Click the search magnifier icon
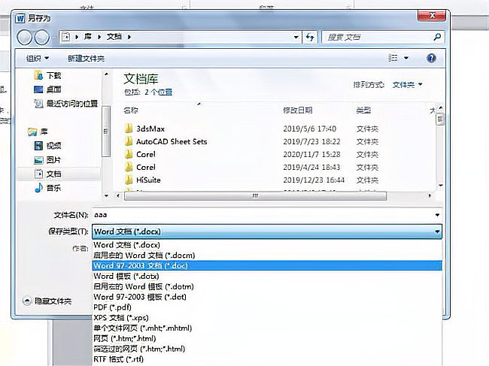The image size is (489, 366). click(x=437, y=37)
